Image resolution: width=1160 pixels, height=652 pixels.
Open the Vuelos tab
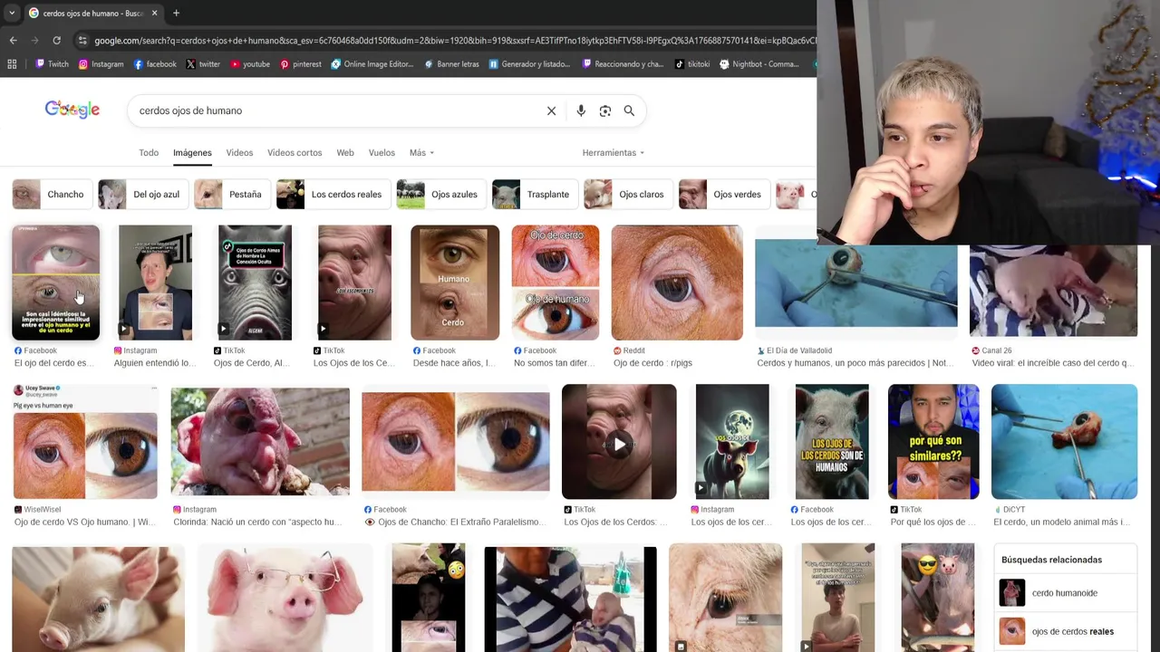[x=382, y=152]
